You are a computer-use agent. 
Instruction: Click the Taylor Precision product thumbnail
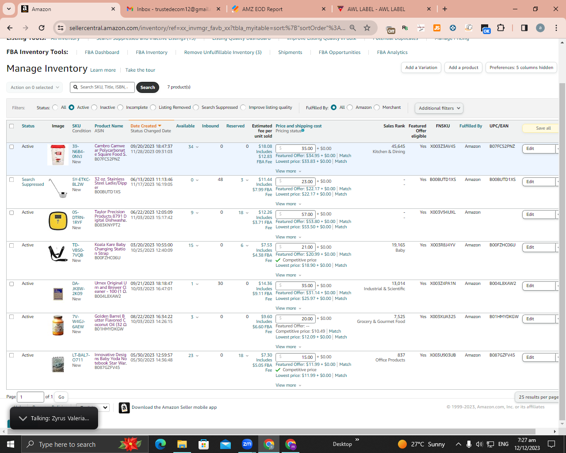[x=58, y=221]
